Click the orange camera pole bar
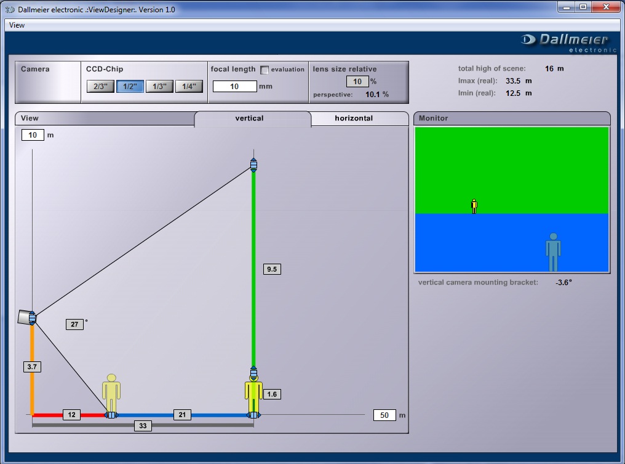 32,371
